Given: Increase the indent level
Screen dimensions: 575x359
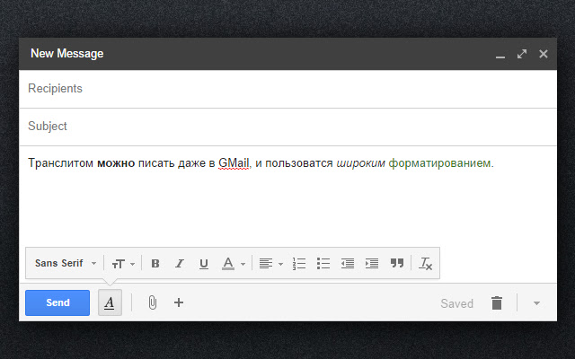Looking at the screenshot, I should coord(371,263).
